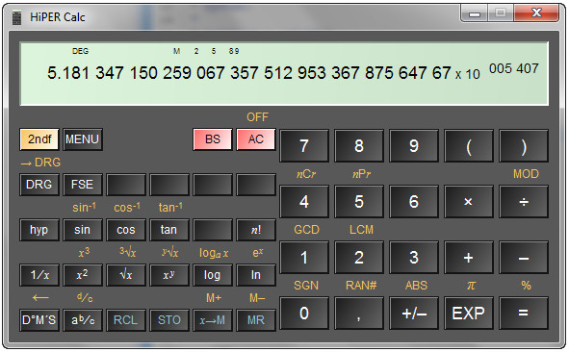This screenshot has height=352, width=569.
Task: Click the RCL recall key
Action: pyautogui.click(x=126, y=320)
